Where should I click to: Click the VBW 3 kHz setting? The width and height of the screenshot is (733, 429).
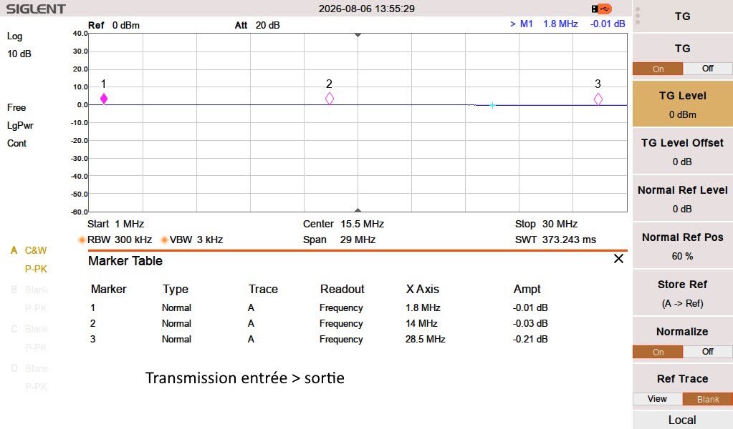click(191, 240)
